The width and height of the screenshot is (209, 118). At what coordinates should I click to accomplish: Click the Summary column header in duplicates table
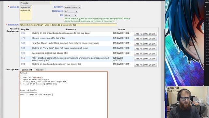coord(71,29)
